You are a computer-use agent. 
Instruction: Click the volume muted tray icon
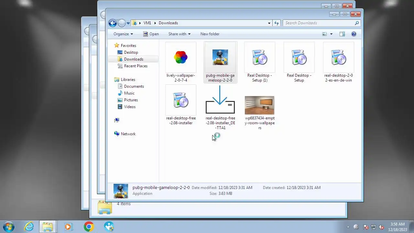[x=381, y=227]
